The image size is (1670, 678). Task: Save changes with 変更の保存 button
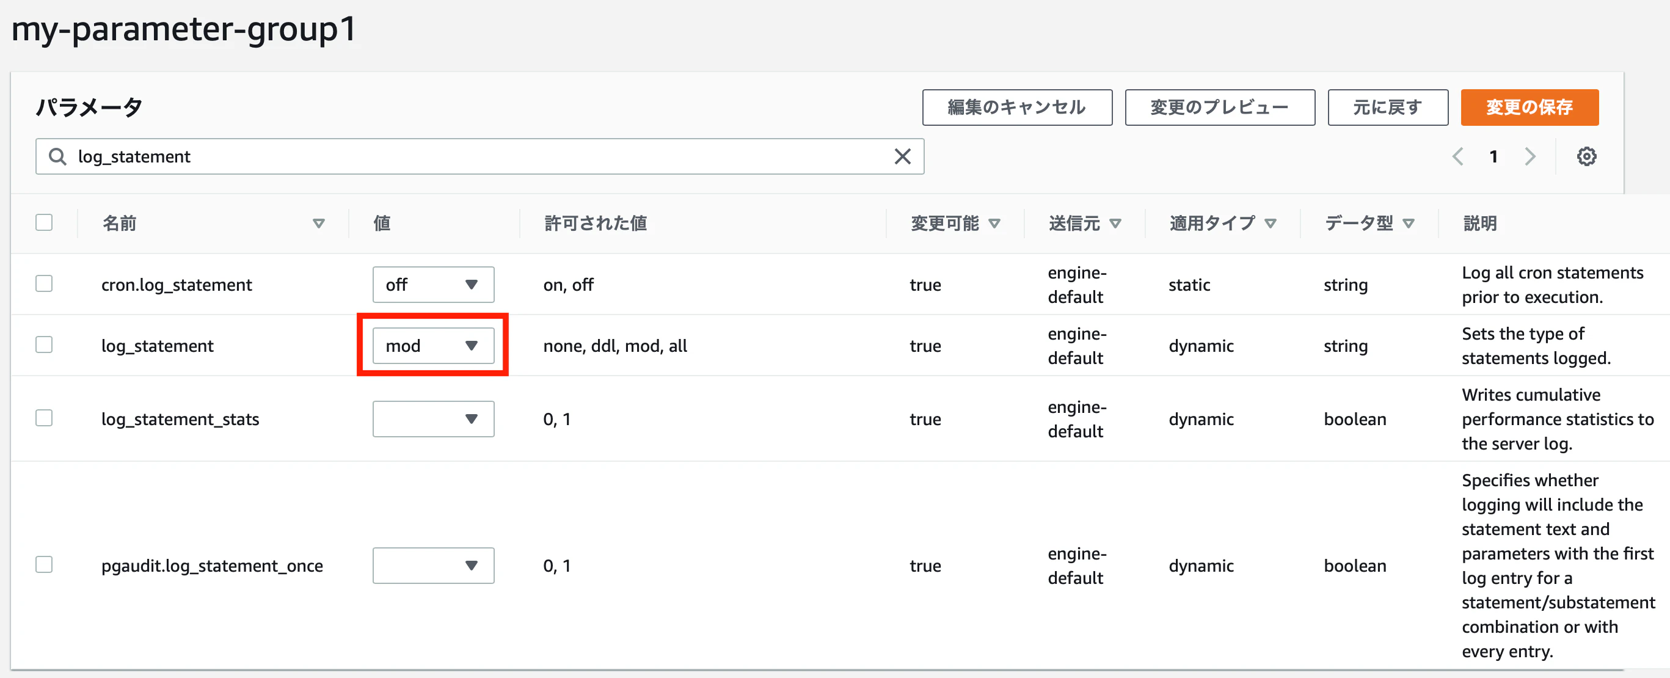1530,107
